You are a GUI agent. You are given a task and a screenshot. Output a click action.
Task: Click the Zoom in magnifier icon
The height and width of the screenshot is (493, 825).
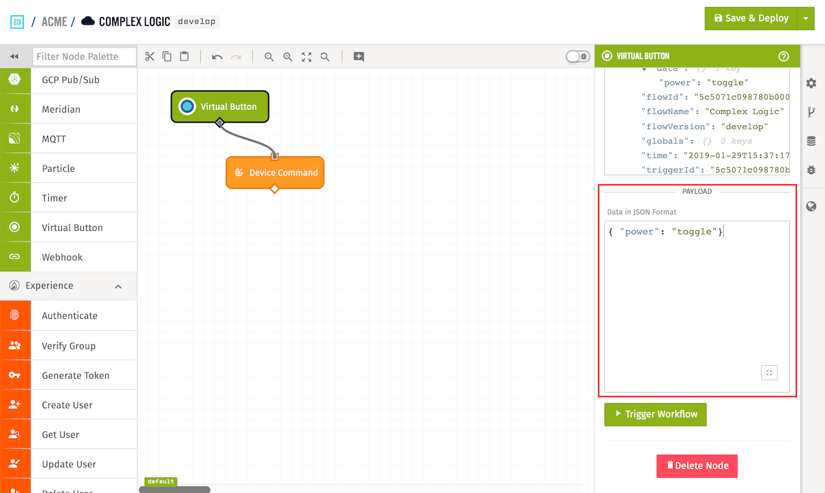[x=288, y=56]
